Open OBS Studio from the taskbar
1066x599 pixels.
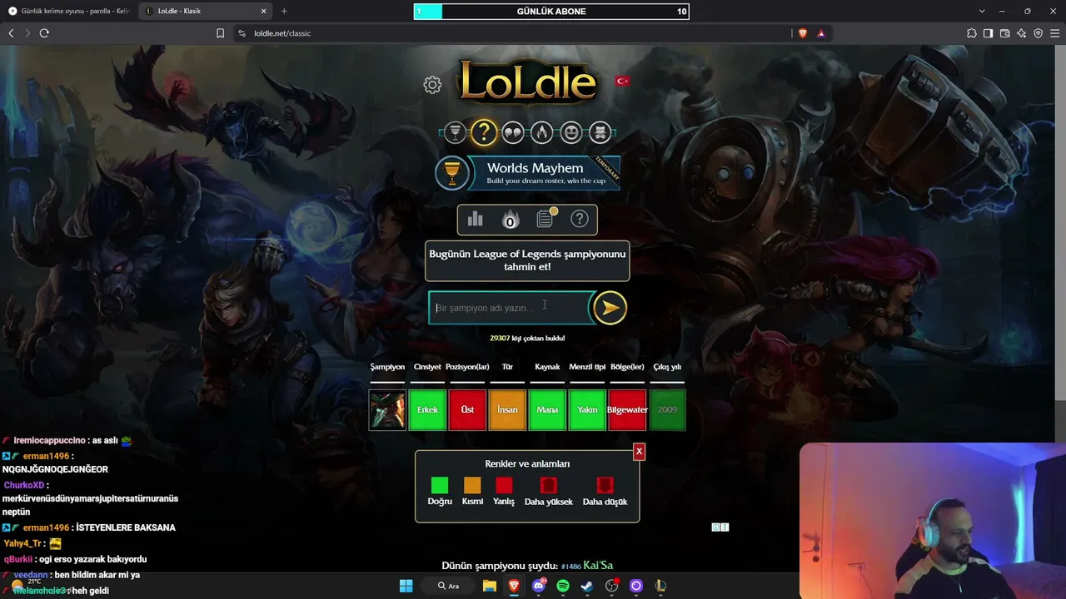point(612,586)
